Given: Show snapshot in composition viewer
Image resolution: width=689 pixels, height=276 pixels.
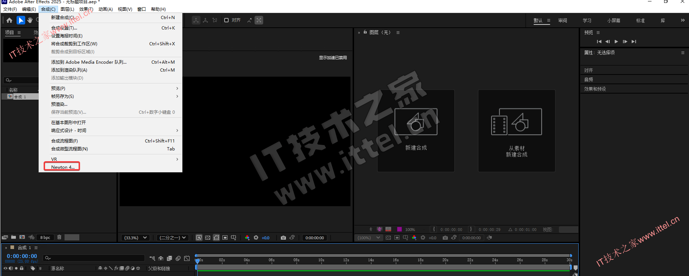Looking at the screenshot, I should (x=292, y=238).
